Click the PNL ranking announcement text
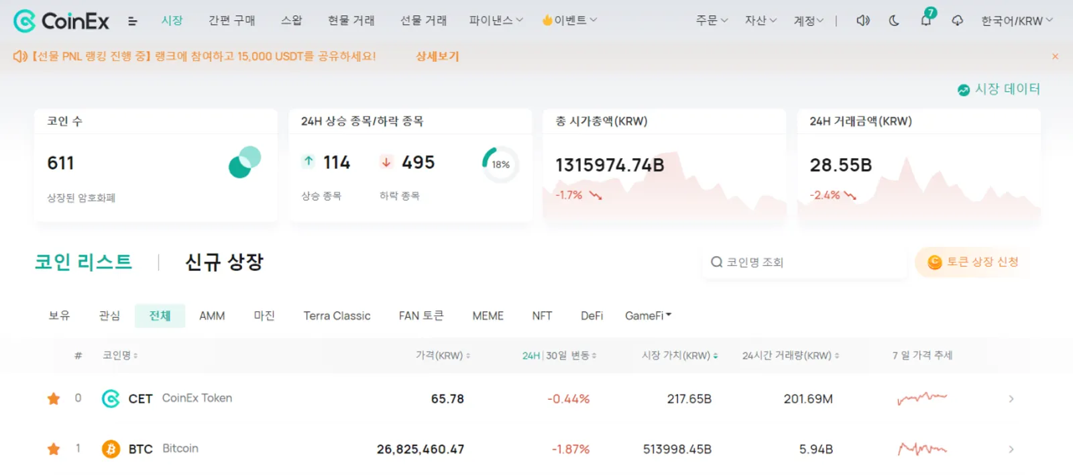Image resolution: width=1073 pixels, height=475 pixels. [x=204, y=56]
